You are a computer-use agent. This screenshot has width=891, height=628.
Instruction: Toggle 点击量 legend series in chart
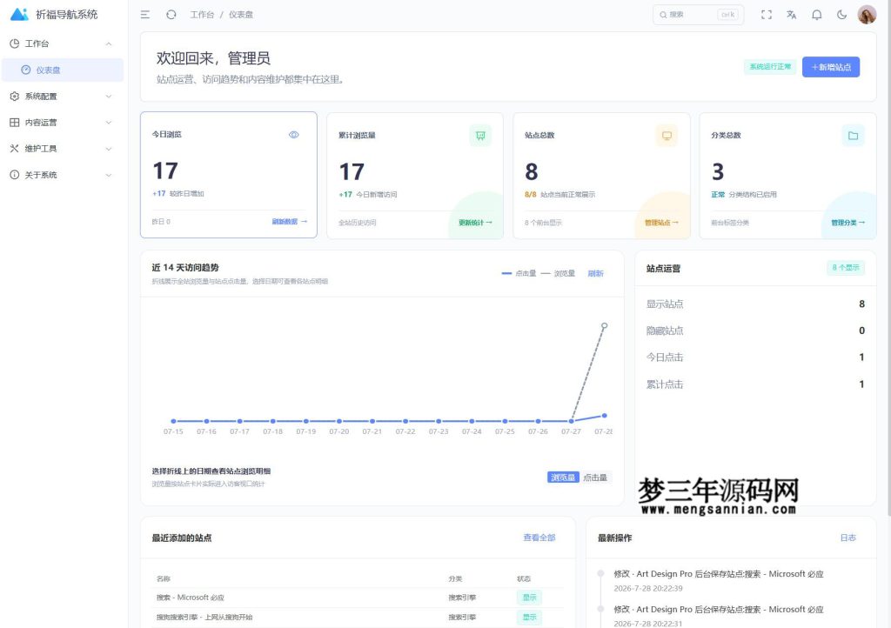tap(519, 274)
